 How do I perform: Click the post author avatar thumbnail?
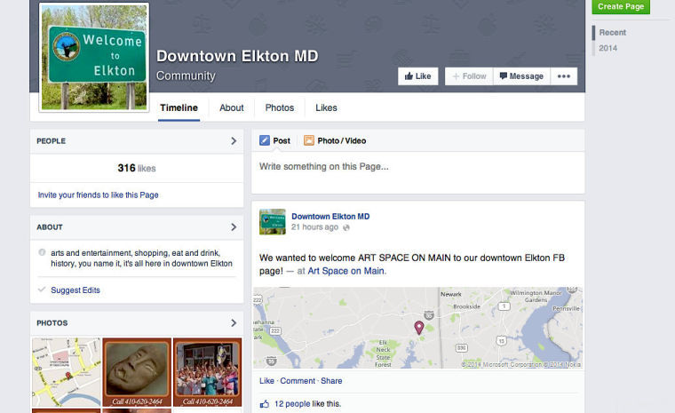(273, 222)
